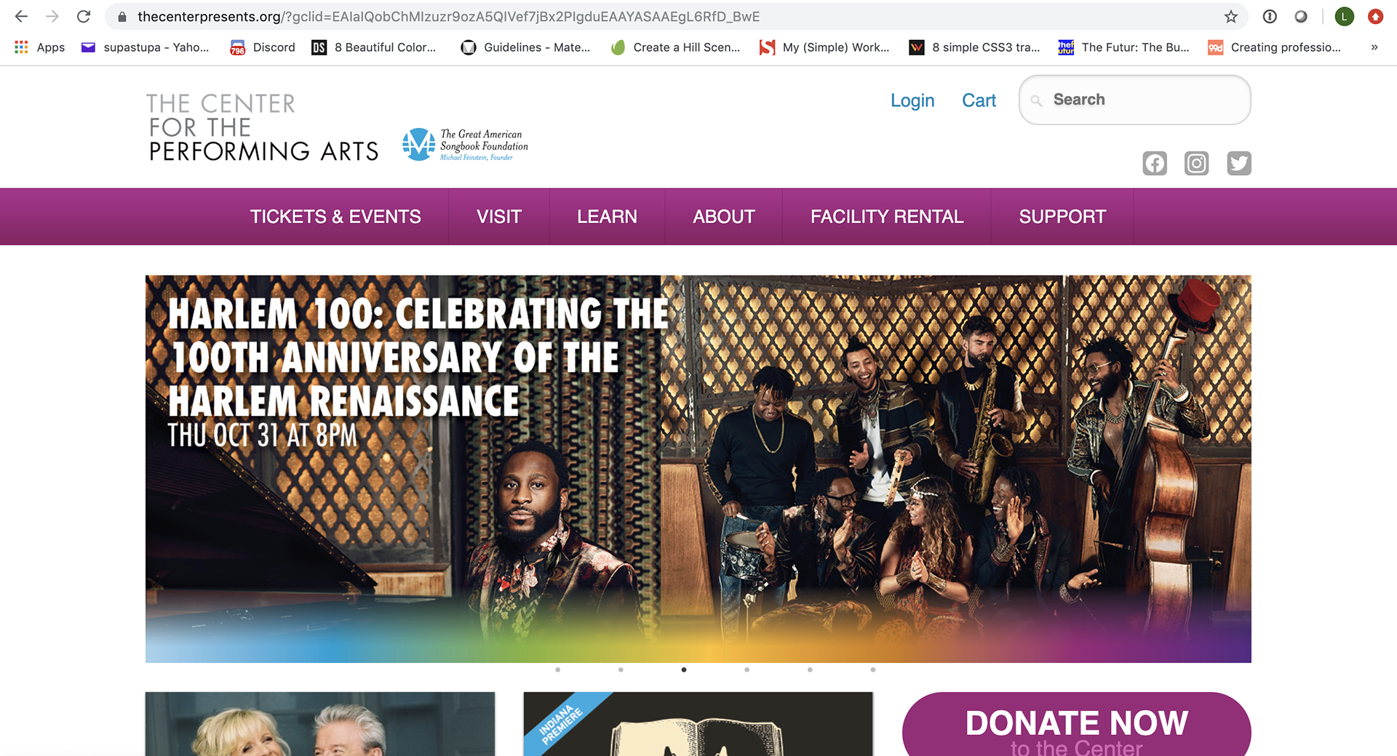This screenshot has width=1397, height=756.
Task: Open the Twitter social icon
Action: tap(1239, 164)
